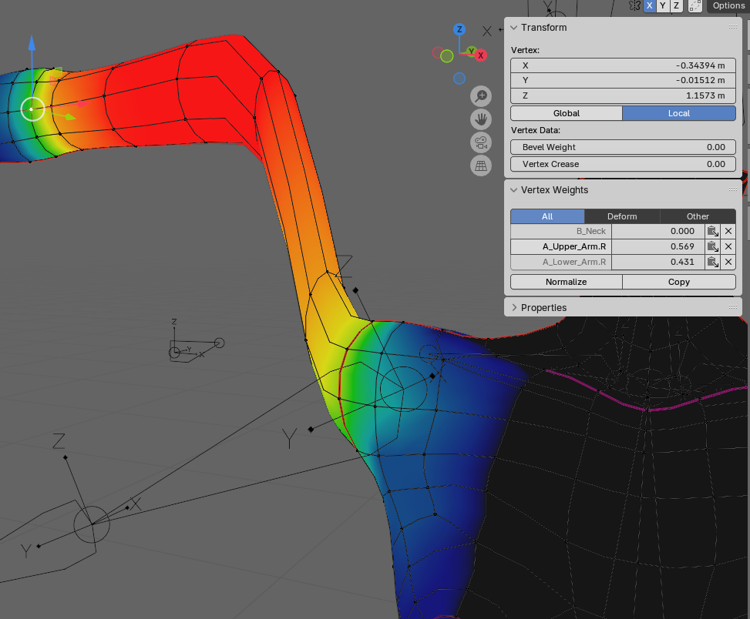
Task: Switch perspective/orthographic grid icon
Action: pos(481,166)
